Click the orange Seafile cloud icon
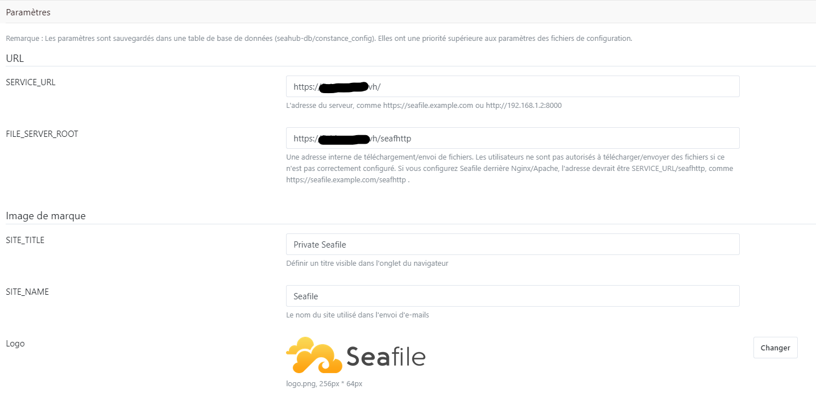 pyautogui.click(x=314, y=355)
